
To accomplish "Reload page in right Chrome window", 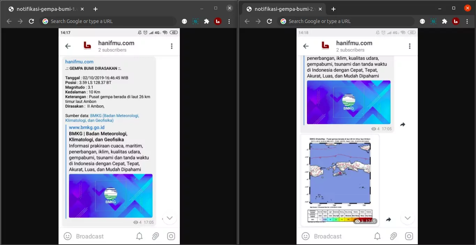I will point(269,21).
